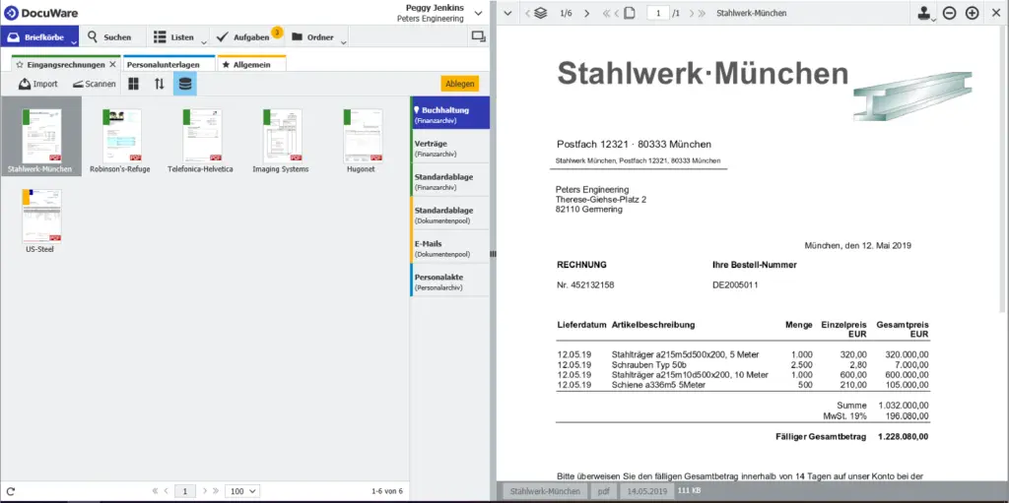Expand the Ordner dropdown arrow
This screenshot has height=503, width=1009.
tap(344, 42)
